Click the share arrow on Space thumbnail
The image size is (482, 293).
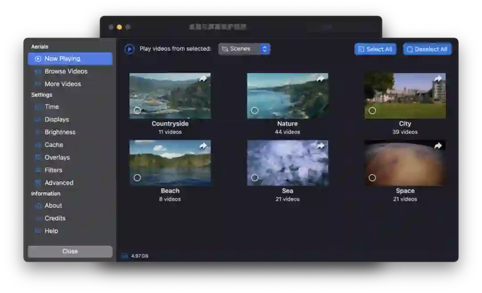pos(438,145)
